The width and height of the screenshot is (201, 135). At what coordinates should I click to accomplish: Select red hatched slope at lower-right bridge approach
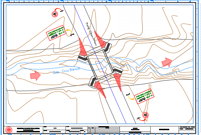point(117,82)
